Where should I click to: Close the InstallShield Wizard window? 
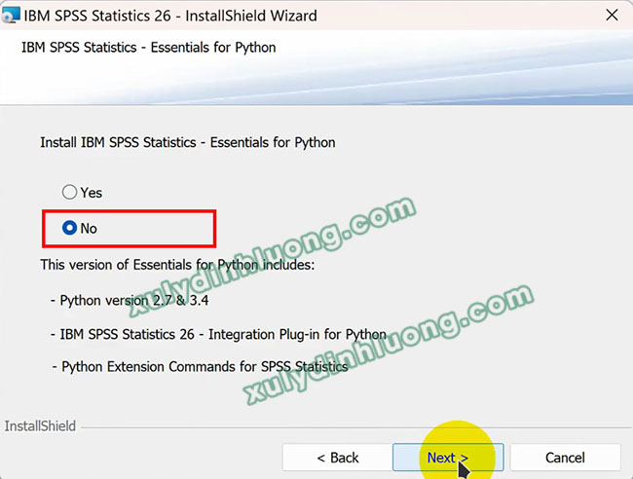pos(612,16)
